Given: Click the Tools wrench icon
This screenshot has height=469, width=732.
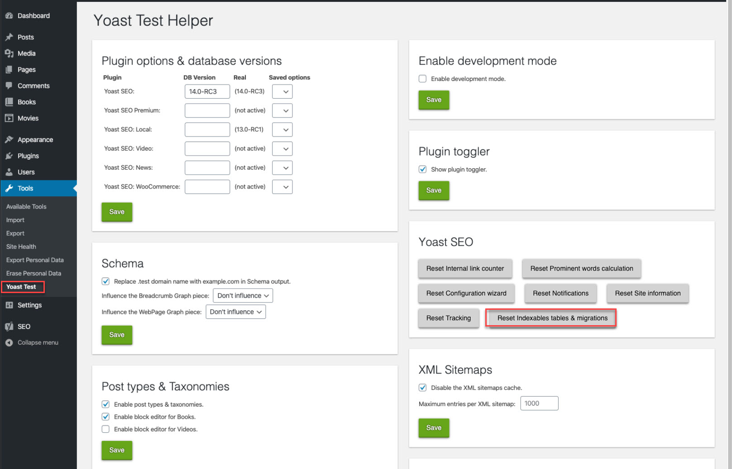Looking at the screenshot, I should pos(9,188).
